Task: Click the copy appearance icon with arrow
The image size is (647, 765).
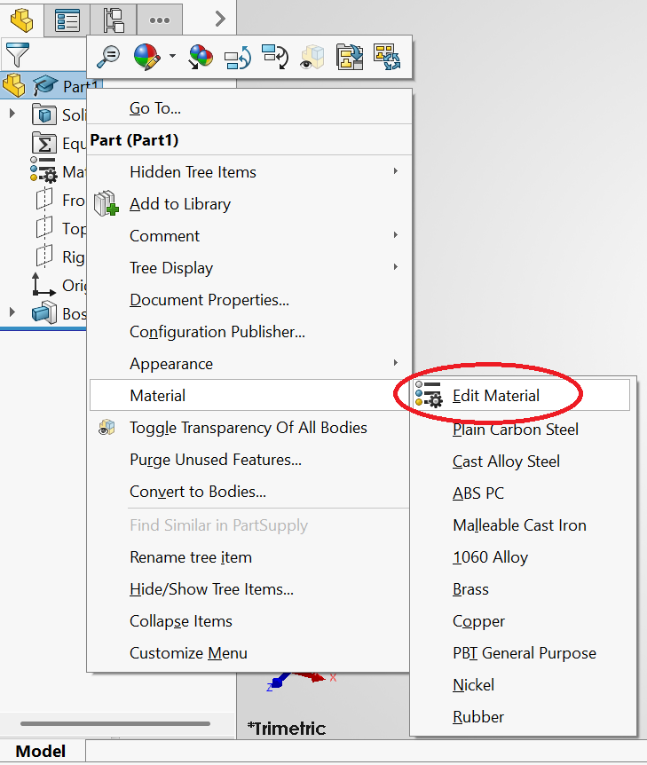Action: pyautogui.click(x=201, y=57)
